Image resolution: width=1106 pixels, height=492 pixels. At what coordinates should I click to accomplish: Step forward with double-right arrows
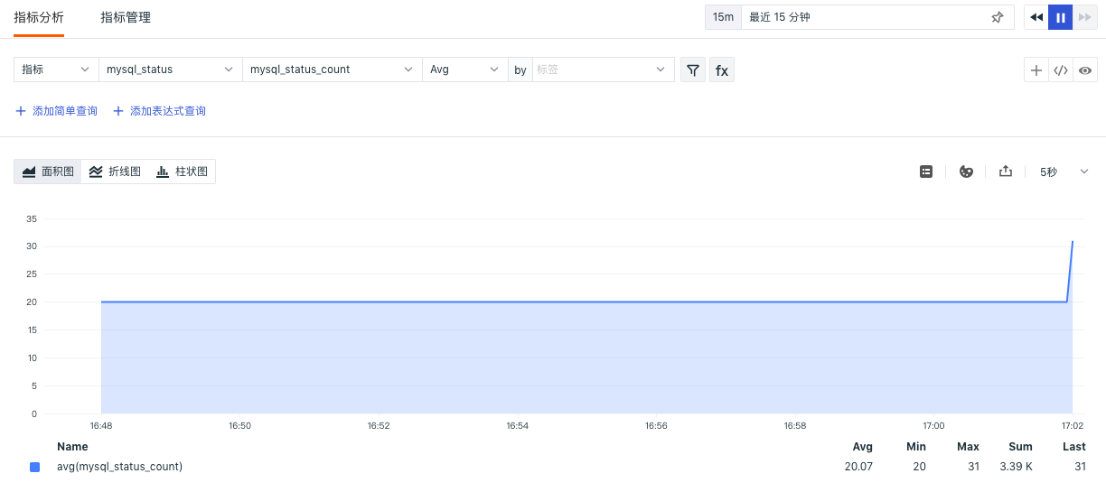[x=1085, y=17]
